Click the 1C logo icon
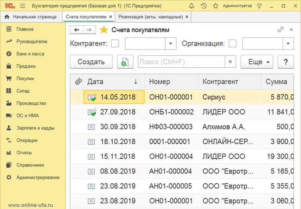The width and height of the screenshot is (301, 209). [10, 6]
